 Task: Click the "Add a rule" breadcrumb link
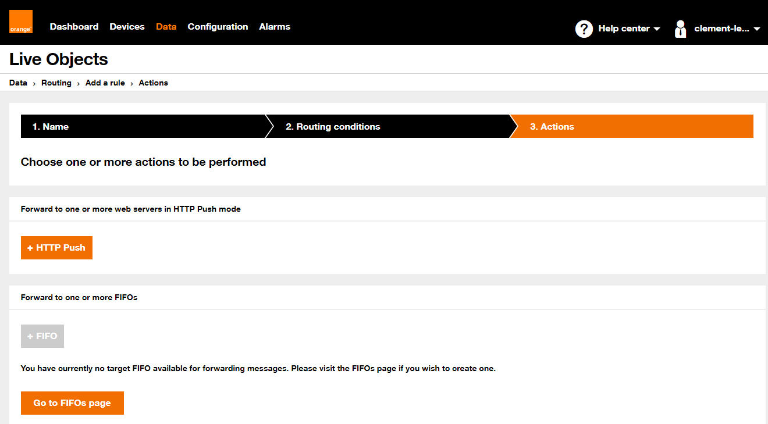coord(105,83)
